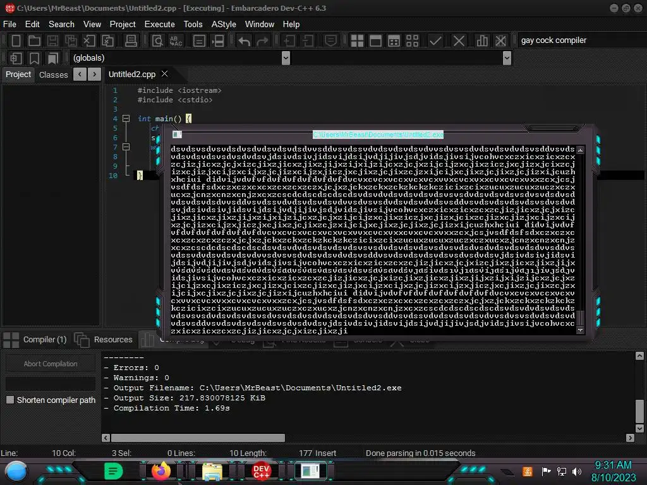Image resolution: width=647 pixels, height=485 pixels.
Task: Click the compile log right scroll arrow
Action: click(x=630, y=438)
